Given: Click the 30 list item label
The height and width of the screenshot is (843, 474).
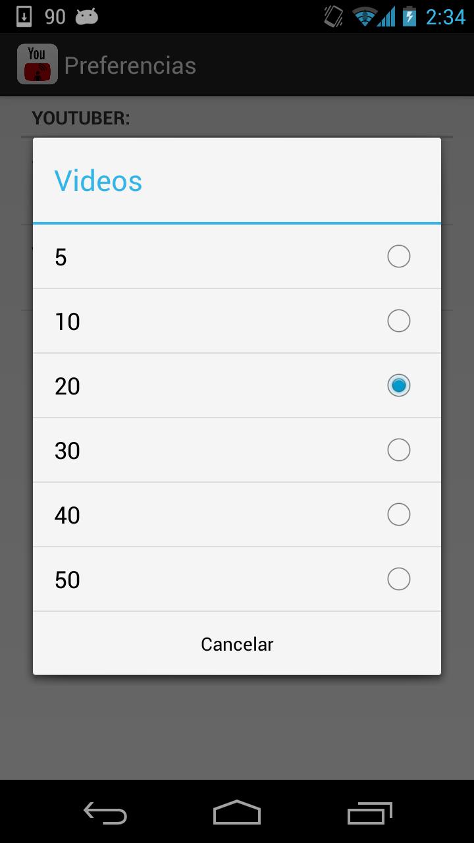Looking at the screenshot, I should point(67,450).
